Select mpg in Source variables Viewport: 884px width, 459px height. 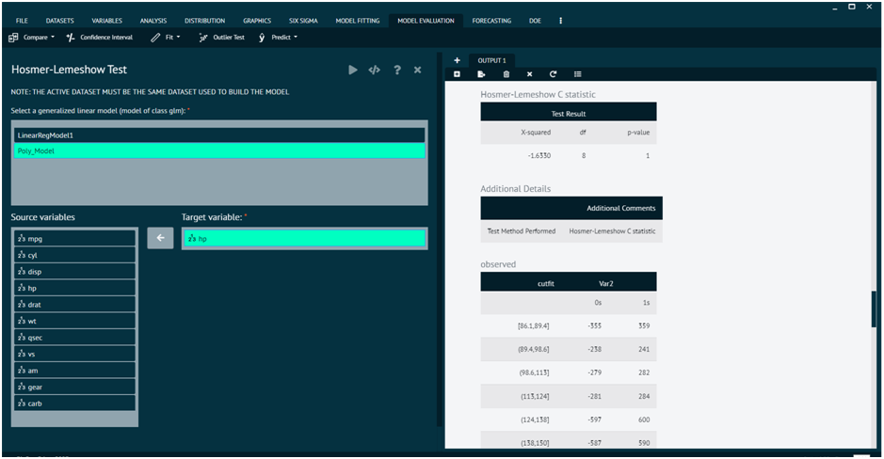click(x=75, y=239)
